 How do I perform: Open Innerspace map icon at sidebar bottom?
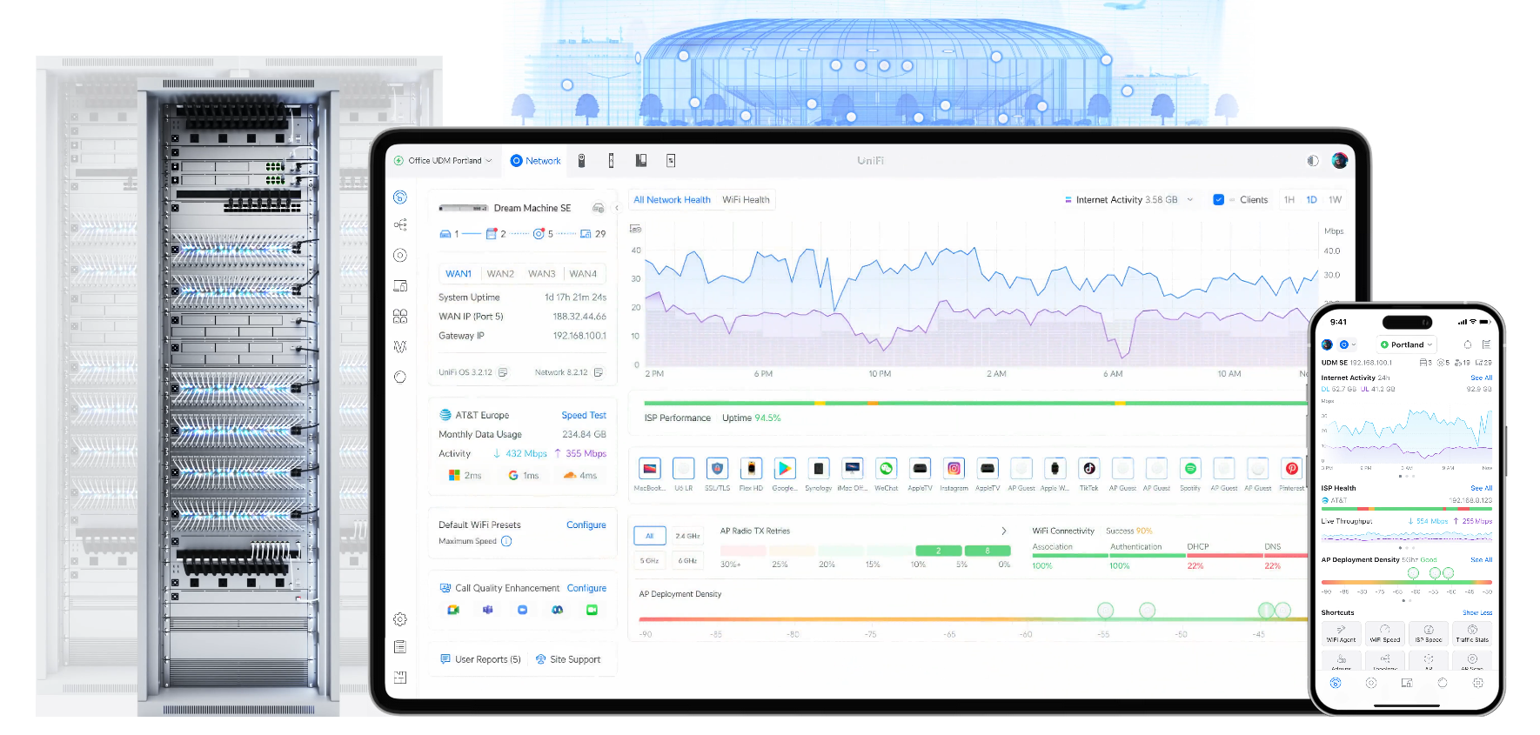click(400, 677)
